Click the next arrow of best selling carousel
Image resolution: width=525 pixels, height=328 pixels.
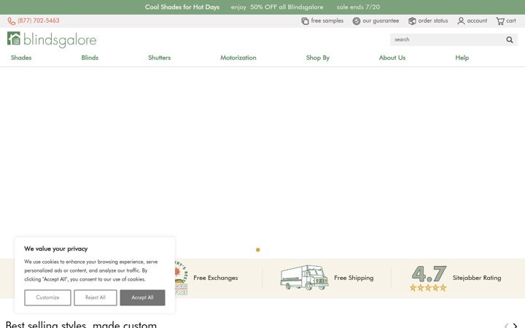click(x=516, y=325)
